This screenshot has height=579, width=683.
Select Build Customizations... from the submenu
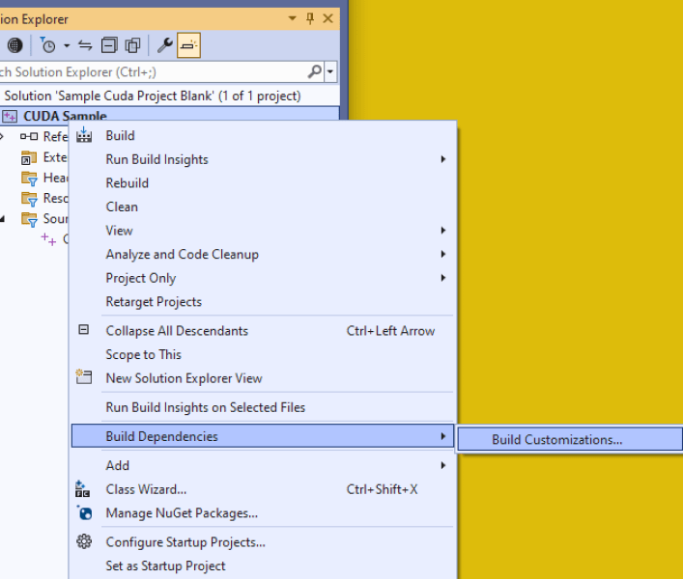[557, 440]
